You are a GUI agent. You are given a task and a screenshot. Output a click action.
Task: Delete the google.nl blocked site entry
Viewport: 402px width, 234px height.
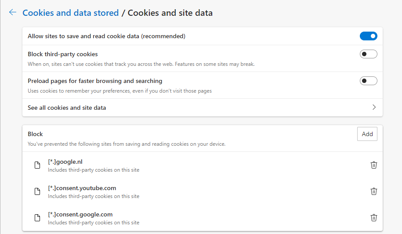click(x=374, y=165)
